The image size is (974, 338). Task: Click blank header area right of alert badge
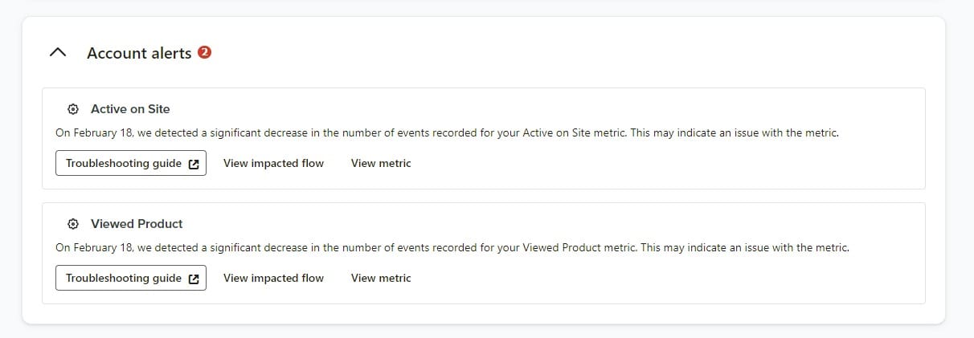coord(563,53)
